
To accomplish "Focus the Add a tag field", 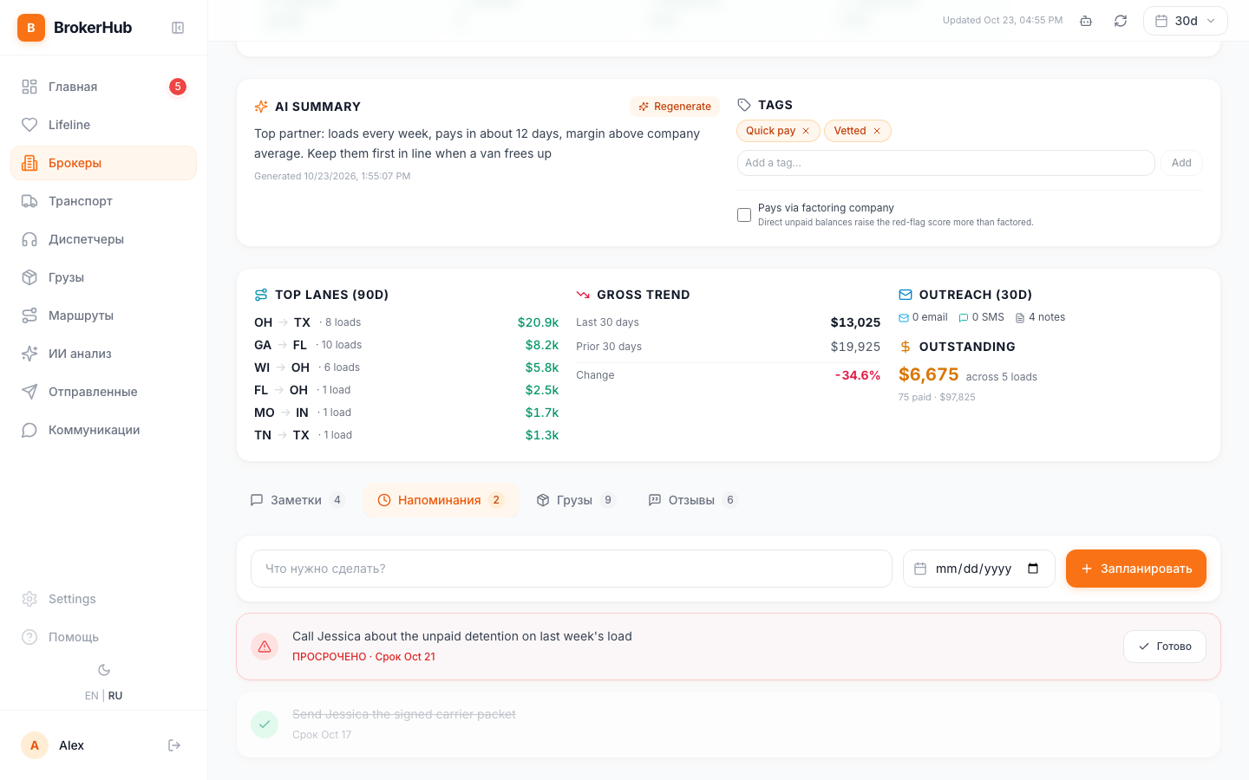I will pos(945,163).
